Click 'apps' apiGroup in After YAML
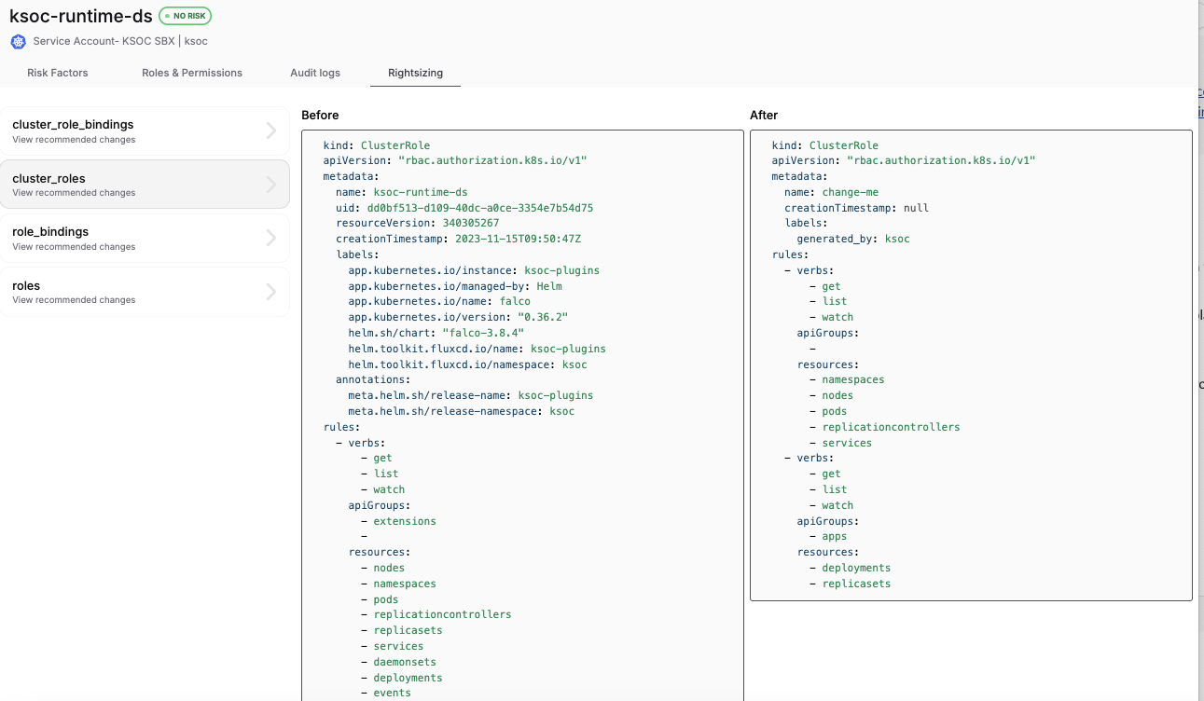The width and height of the screenshot is (1204, 701). pyautogui.click(x=835, y=536)
